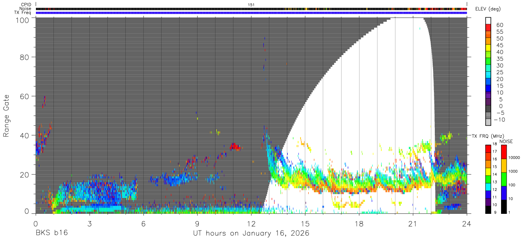Click the 100 tick on the Range Gate axis
This screenshot has width=525, height=242.
(22, 20)
